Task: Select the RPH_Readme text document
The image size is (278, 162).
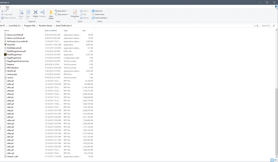Action: tap(13, 68)
